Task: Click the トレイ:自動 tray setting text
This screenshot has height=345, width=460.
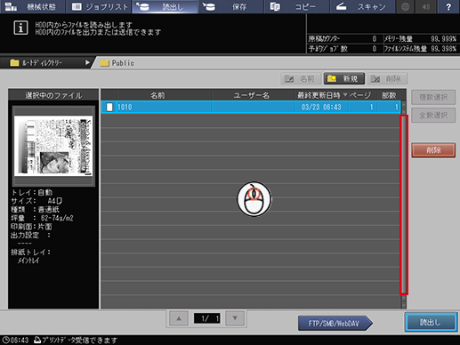Action: (32, 193)
